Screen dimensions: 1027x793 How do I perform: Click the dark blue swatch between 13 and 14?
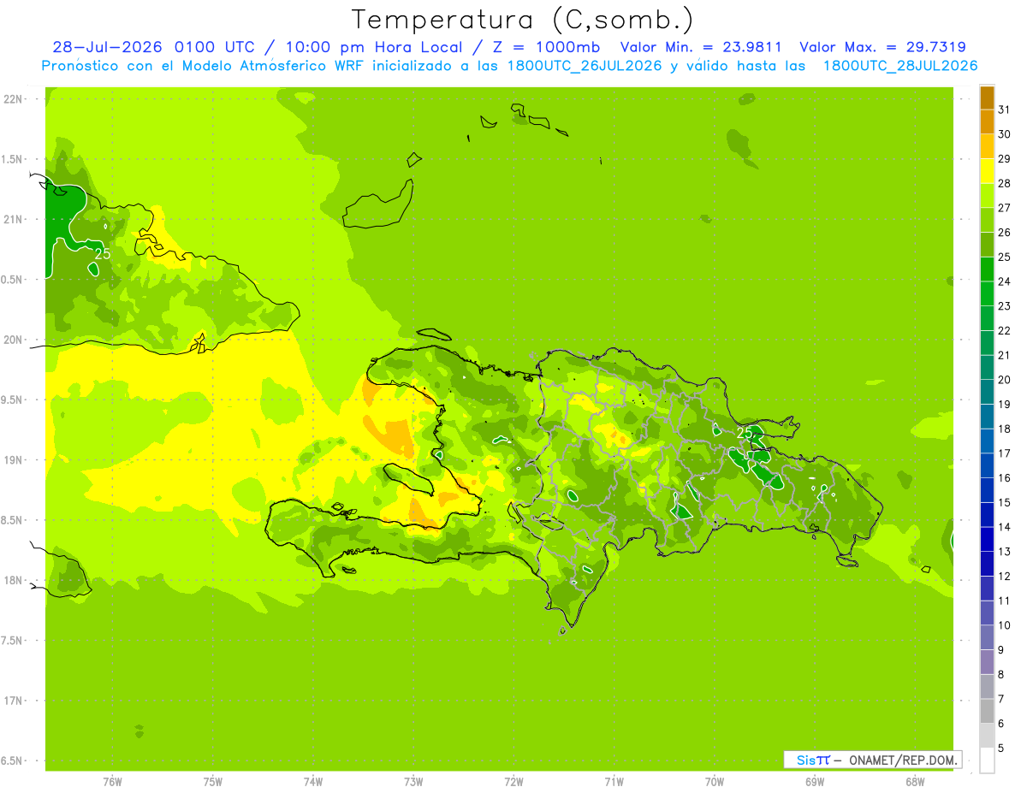point(987,540)
